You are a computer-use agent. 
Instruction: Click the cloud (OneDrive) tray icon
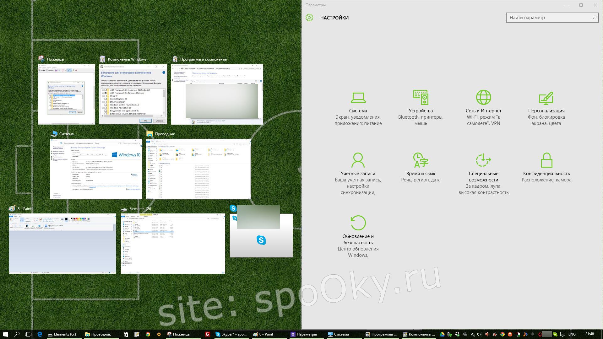point(465,334)
